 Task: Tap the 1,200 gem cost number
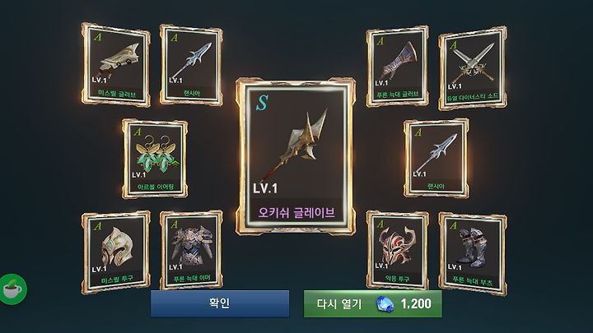[x=416, y=303]
